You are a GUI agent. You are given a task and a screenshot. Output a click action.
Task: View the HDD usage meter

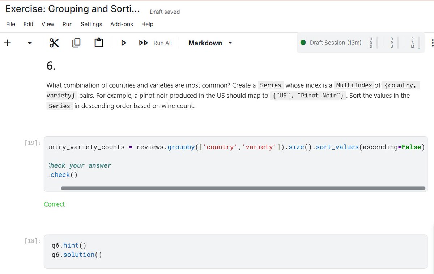click(x=373, y=43)
